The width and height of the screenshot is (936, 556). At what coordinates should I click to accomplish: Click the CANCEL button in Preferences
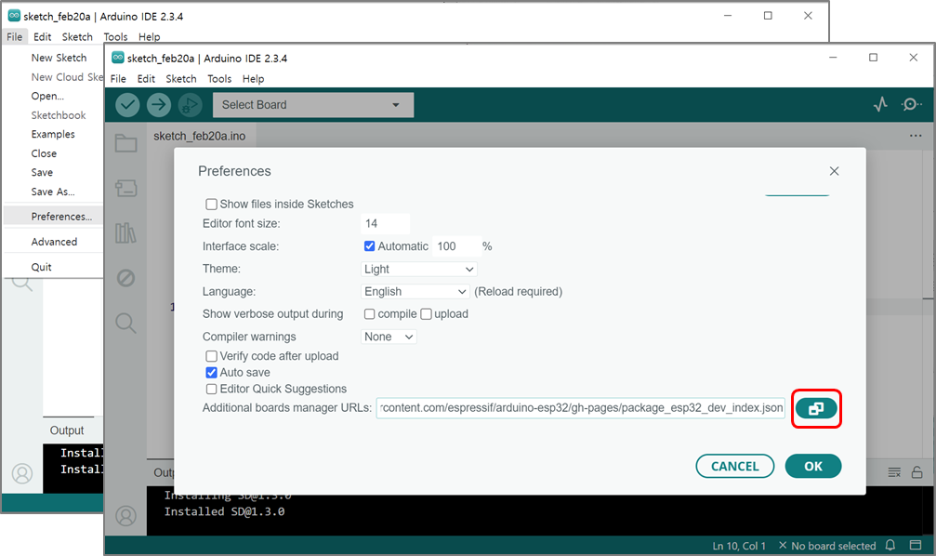735,467
